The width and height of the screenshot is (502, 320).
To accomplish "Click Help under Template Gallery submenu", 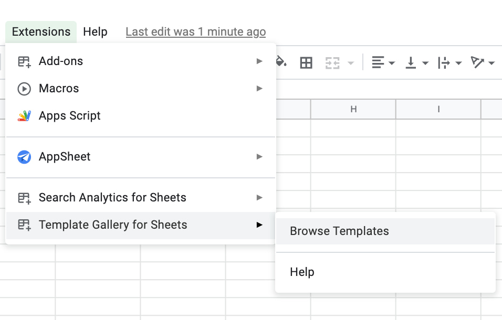I will (302, 272).
